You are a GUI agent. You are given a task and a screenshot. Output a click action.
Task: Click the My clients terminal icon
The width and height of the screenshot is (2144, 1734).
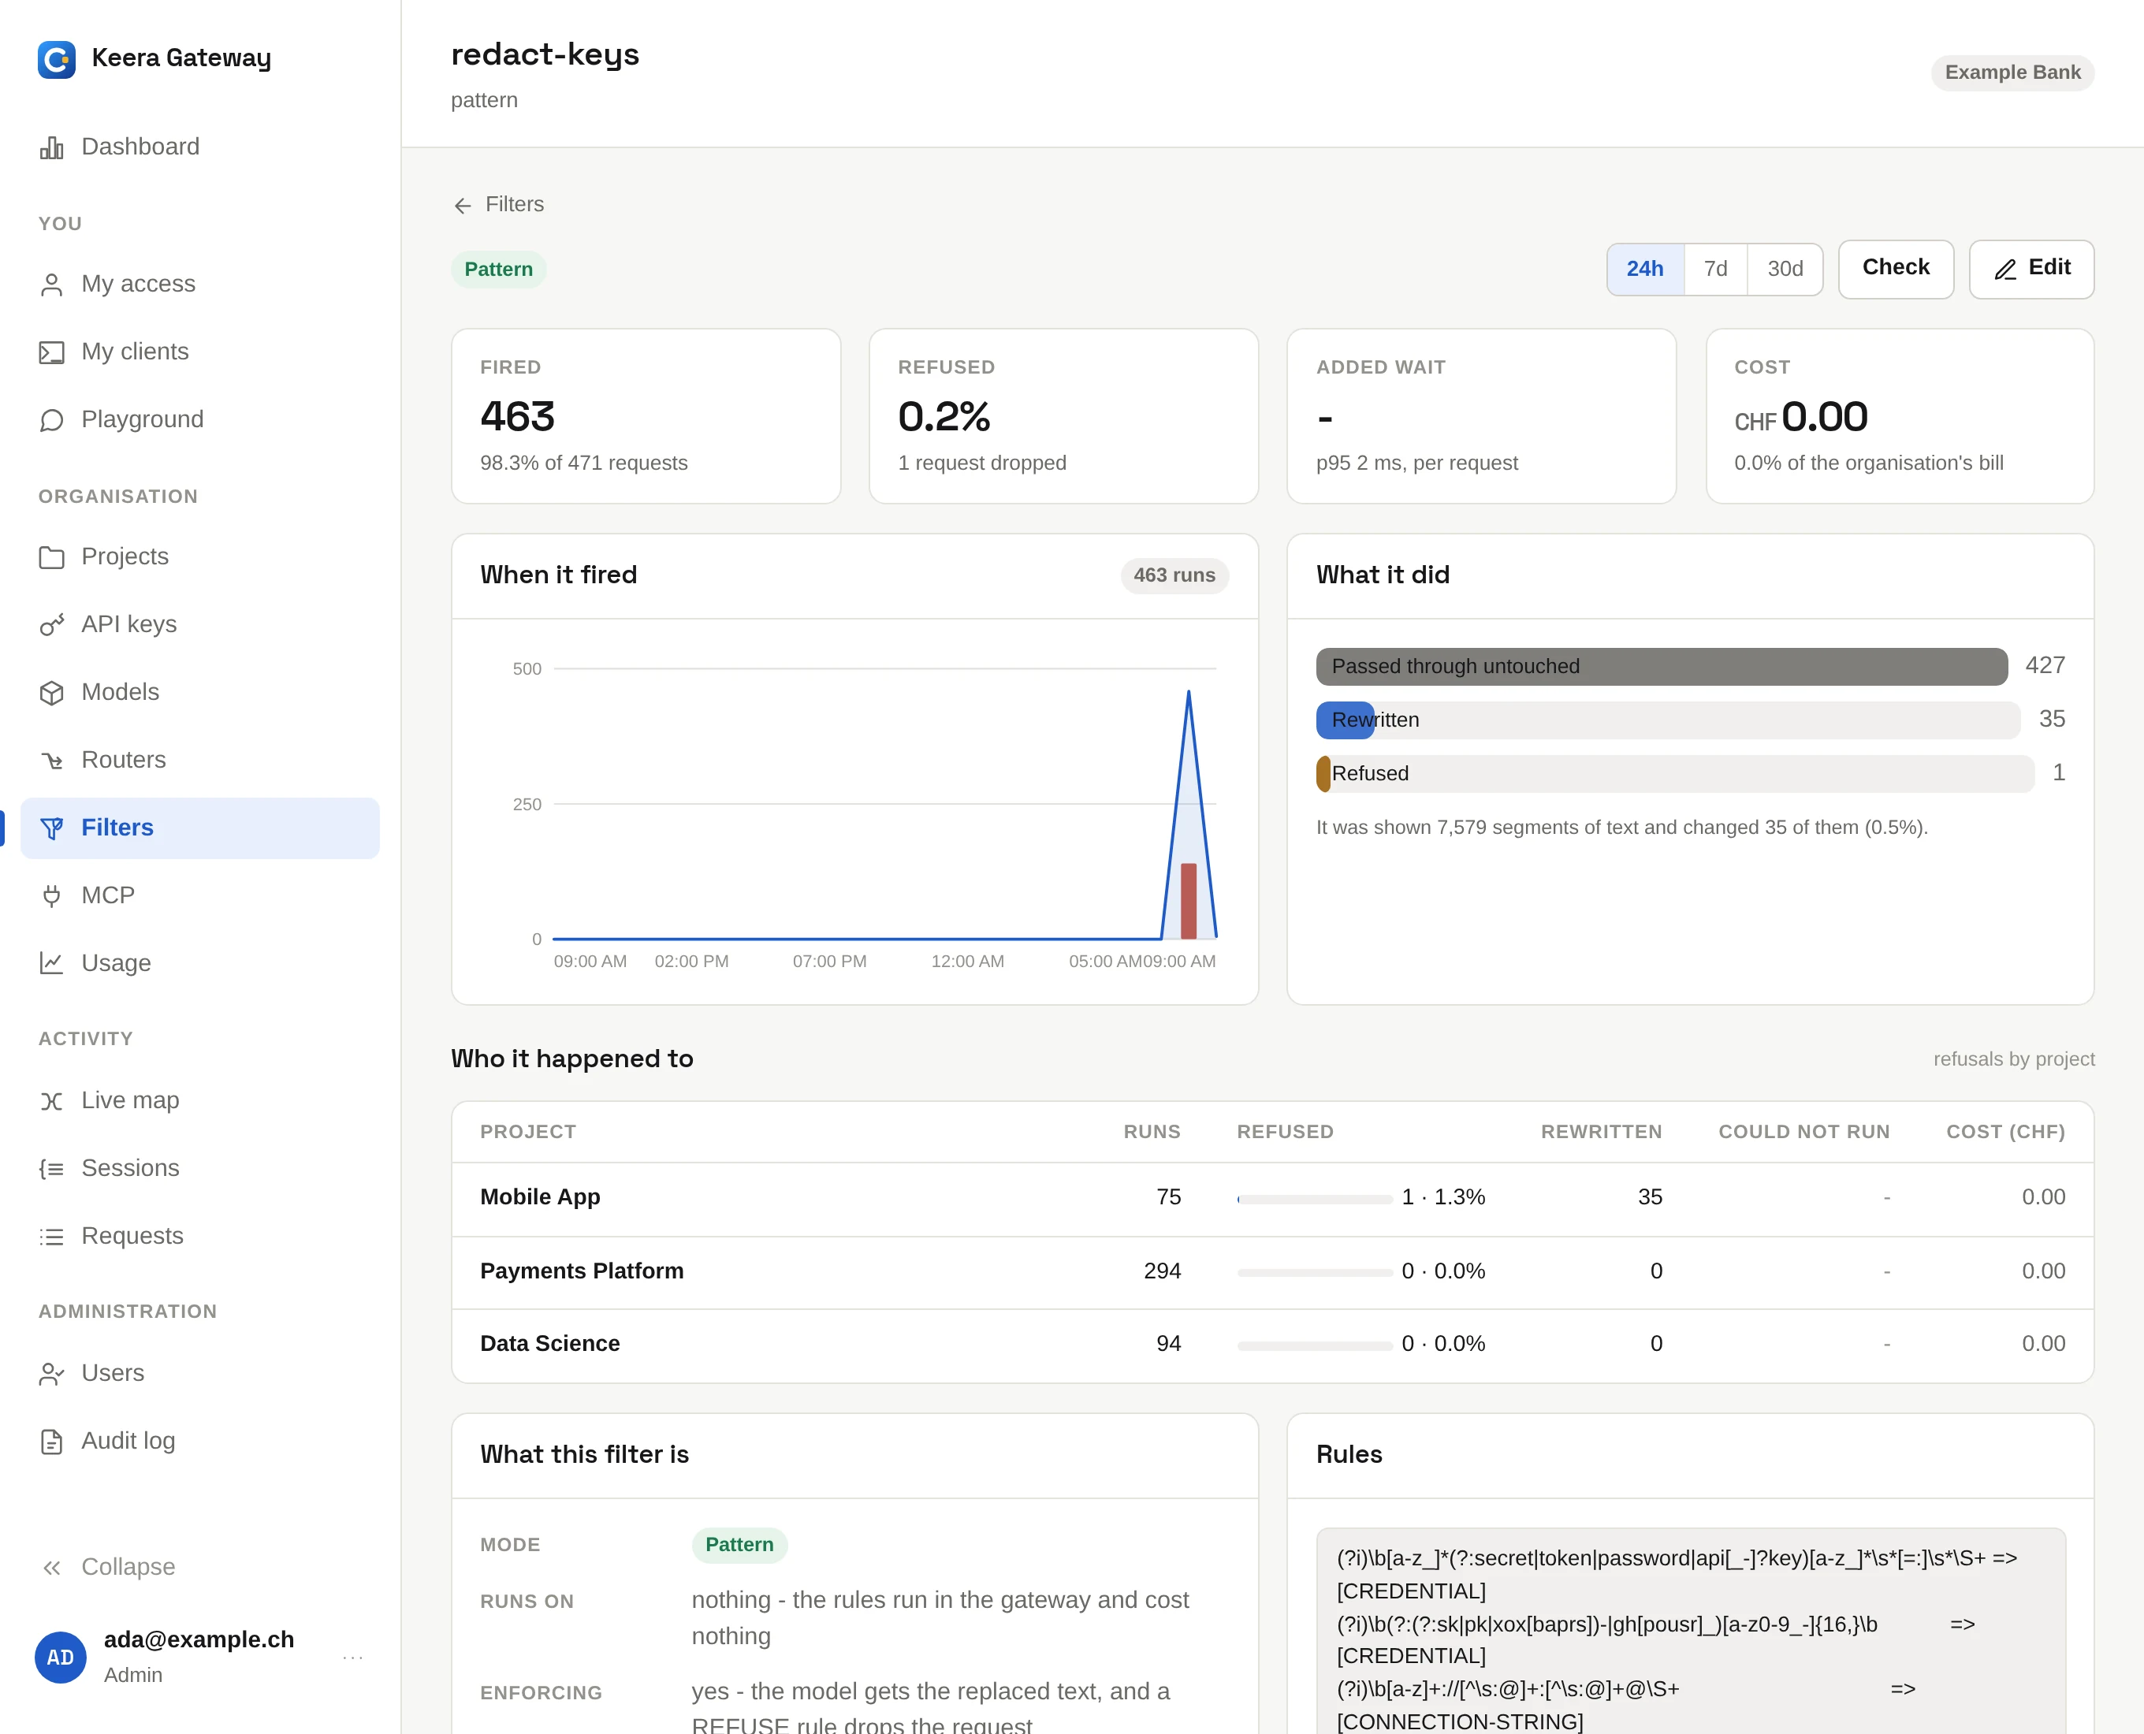click(x=52, y=352)
